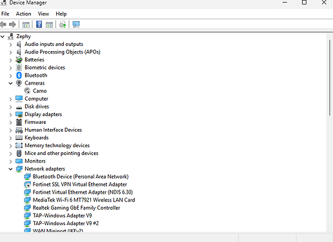Expand Audio inputs and outputs

click(10, 45)
